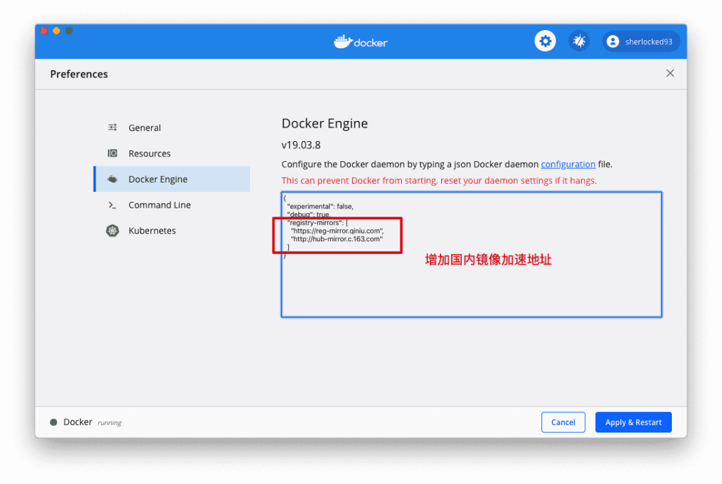Select the Resources sidebar icon
Image resolution: width=722 pixels, height=484 pixels.
[x=112, y=153]
